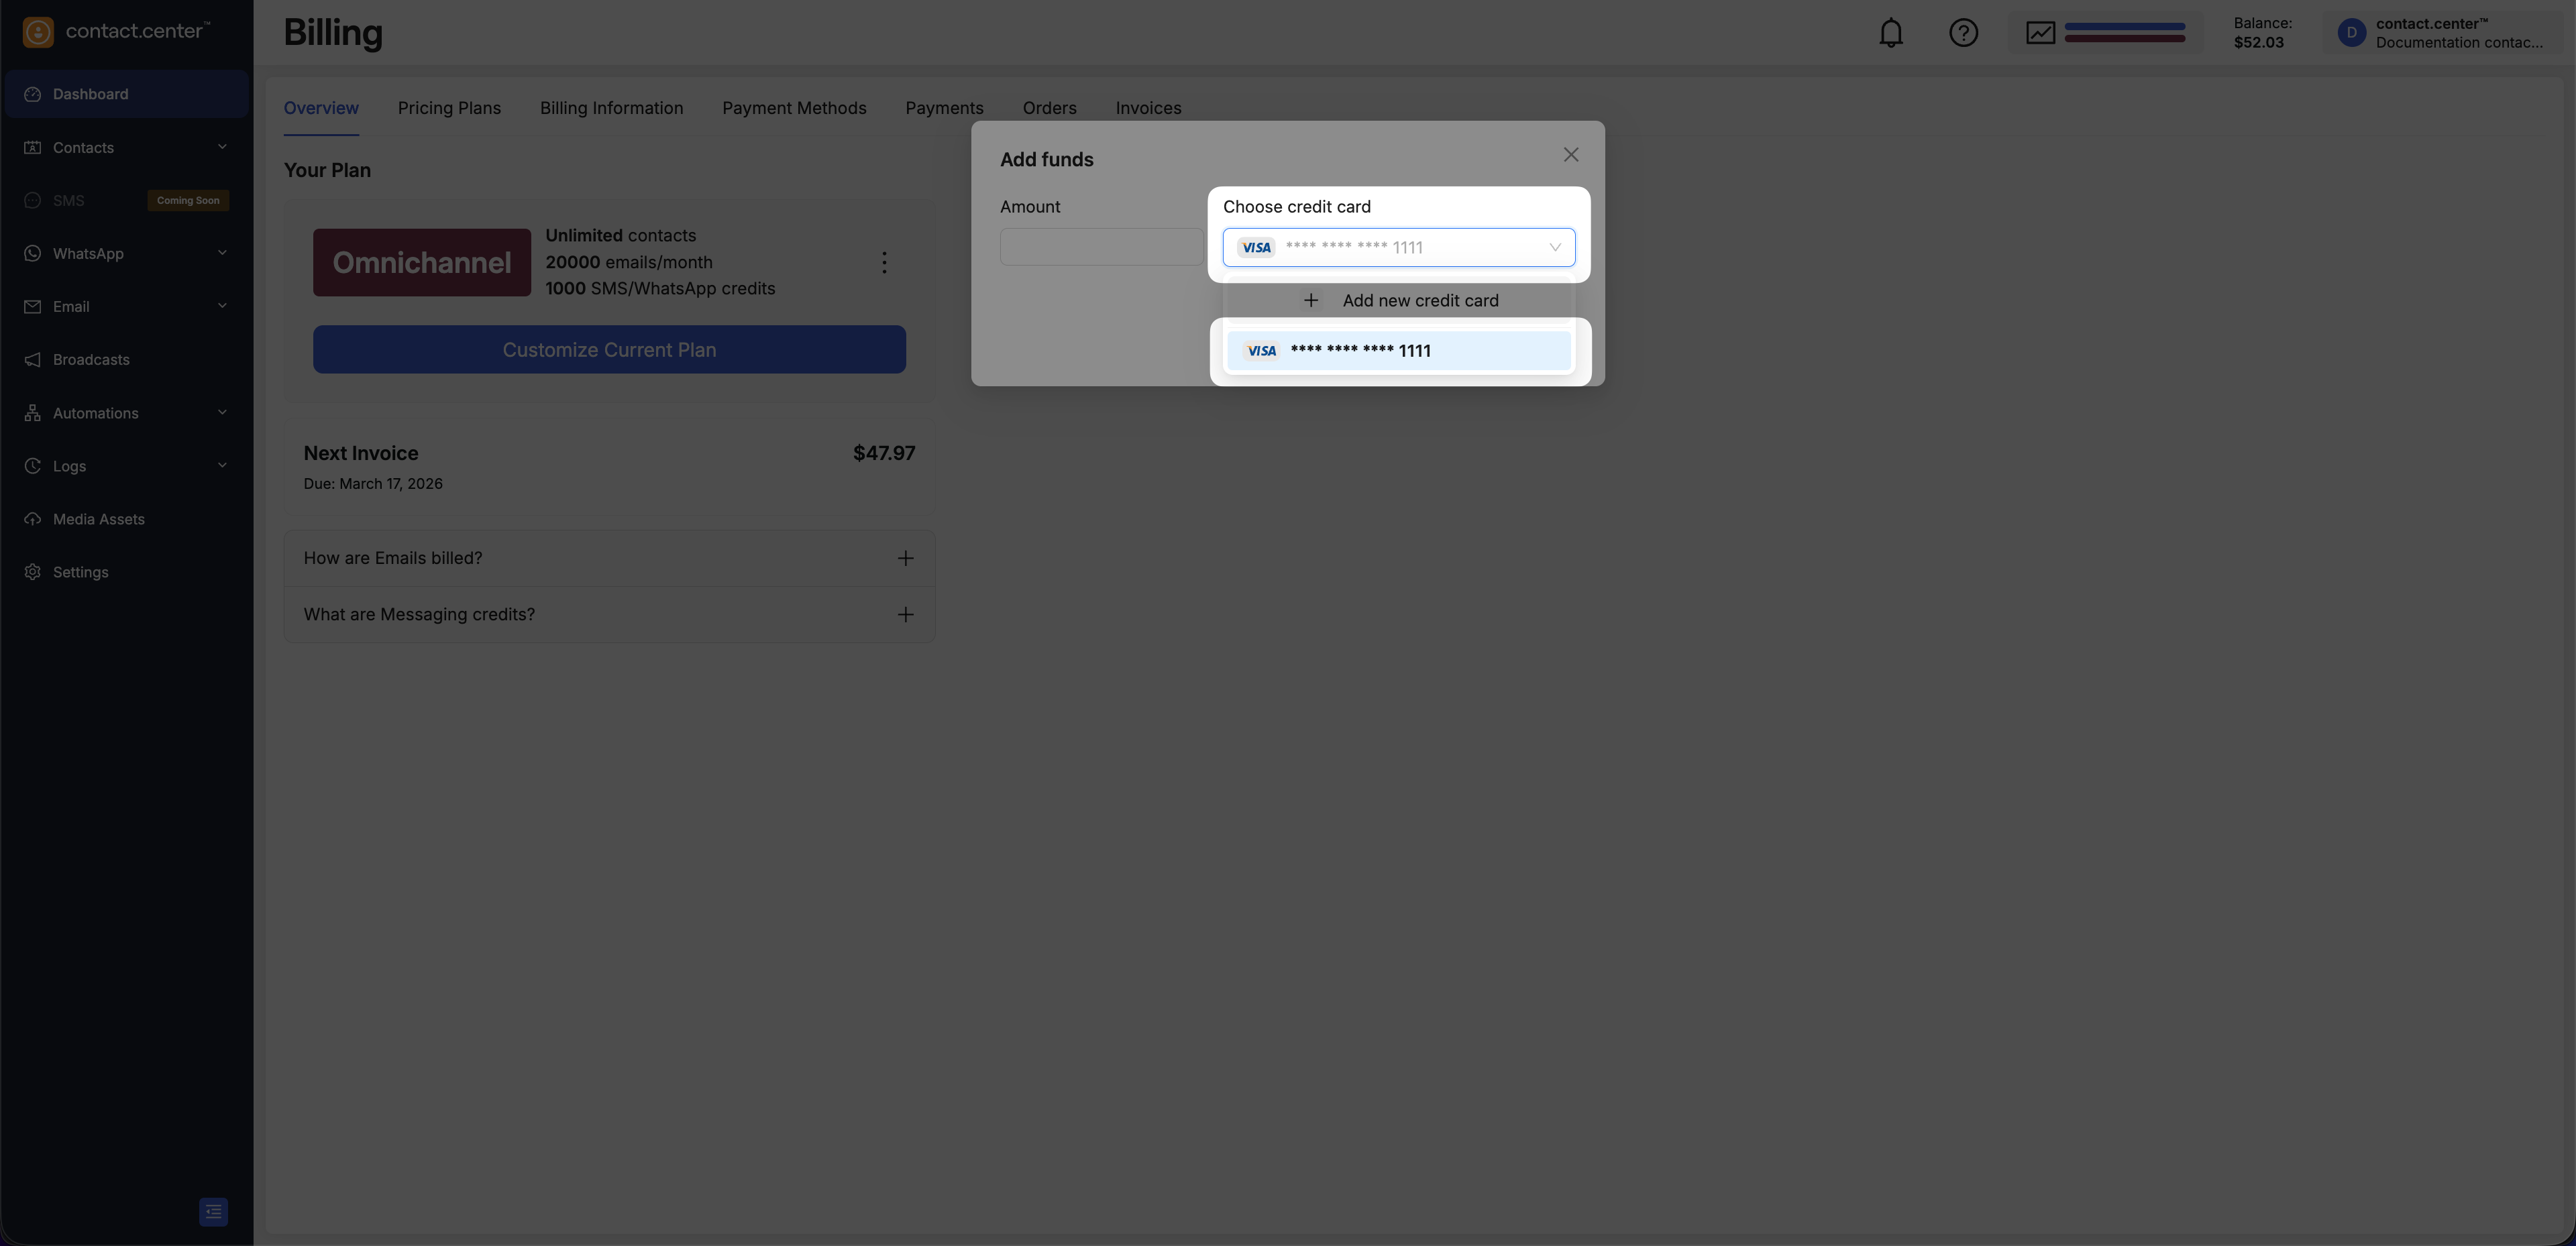The height and width of the screenshot is (1246, 2576).
Task: Close the Add funds dialog
Action: (x=1570, y=155)
